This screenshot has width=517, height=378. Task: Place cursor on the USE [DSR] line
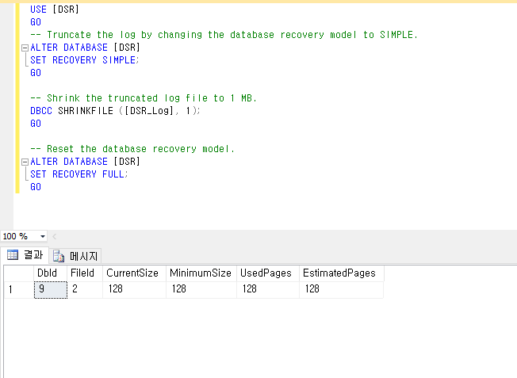[54, 10]
